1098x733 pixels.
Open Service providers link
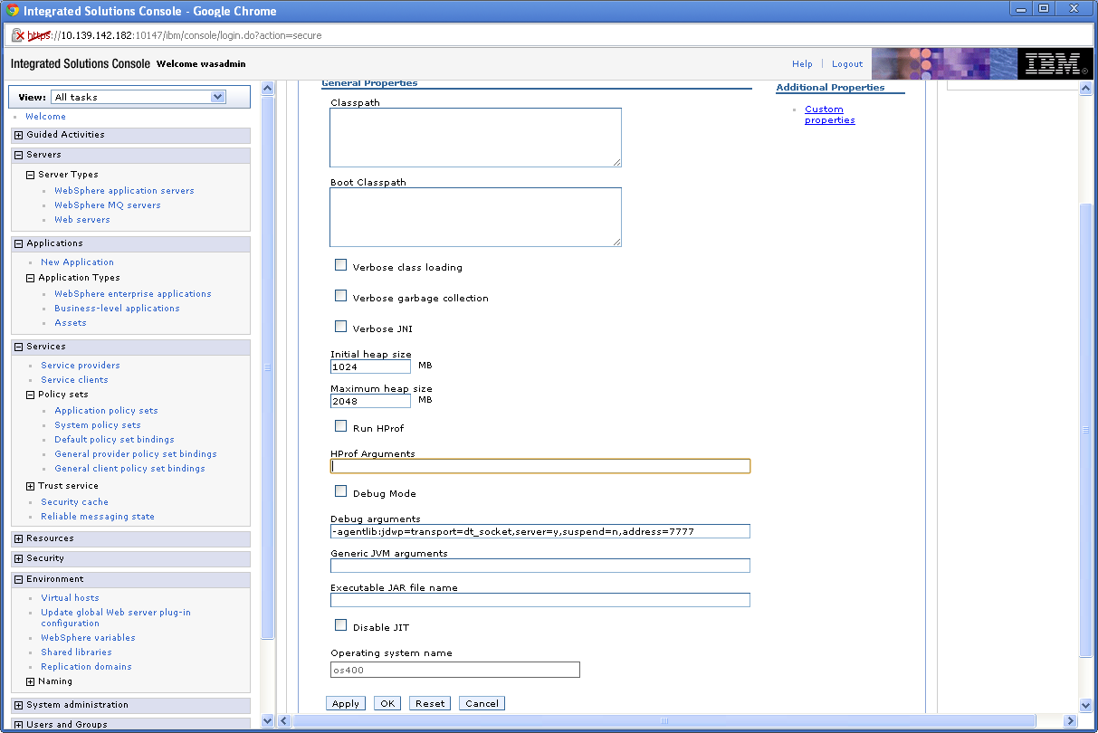(81, 366)
